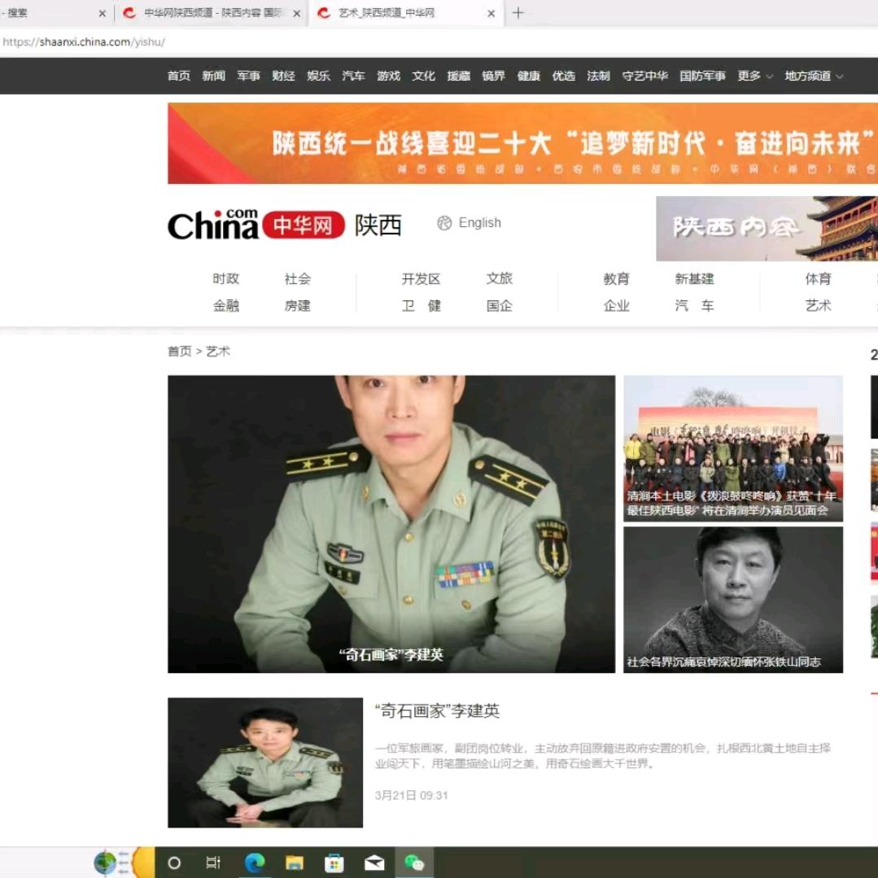
Task: Open a new tab with the plus button
Action: pyautogui.click(x=518, y=13)
